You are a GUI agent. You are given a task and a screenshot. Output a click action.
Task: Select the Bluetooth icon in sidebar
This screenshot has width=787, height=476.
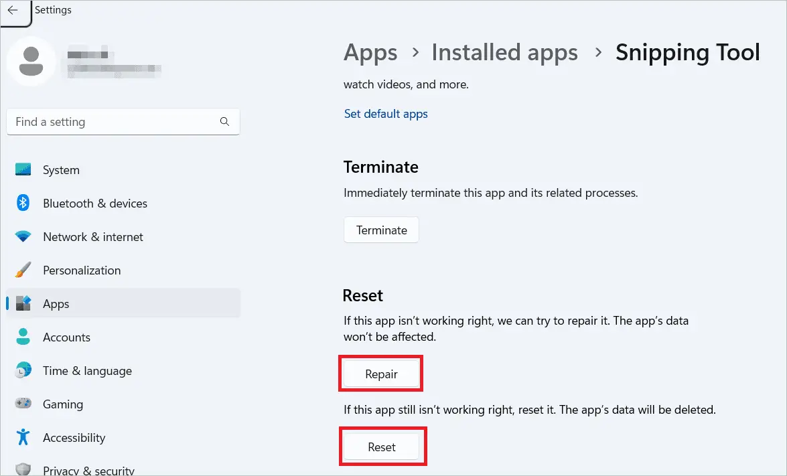23,203
